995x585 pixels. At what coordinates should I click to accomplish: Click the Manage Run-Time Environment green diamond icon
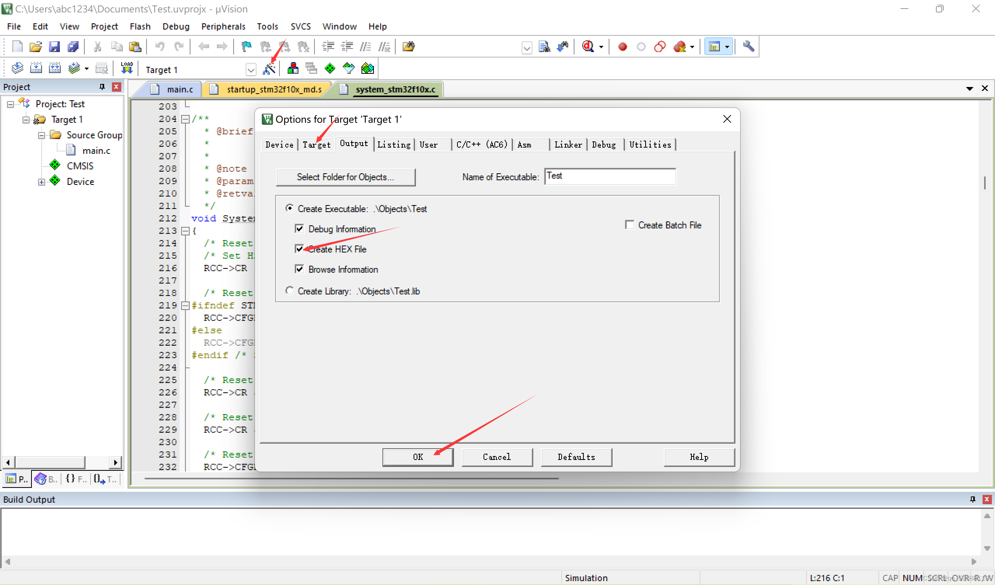pos(330,69)
